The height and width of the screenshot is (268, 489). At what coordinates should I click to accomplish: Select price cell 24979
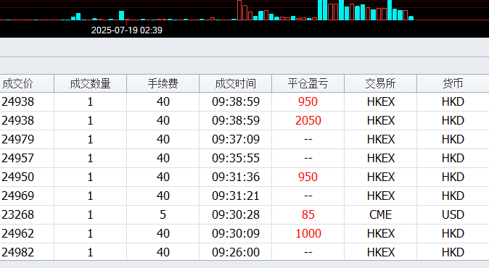[18, 139]
